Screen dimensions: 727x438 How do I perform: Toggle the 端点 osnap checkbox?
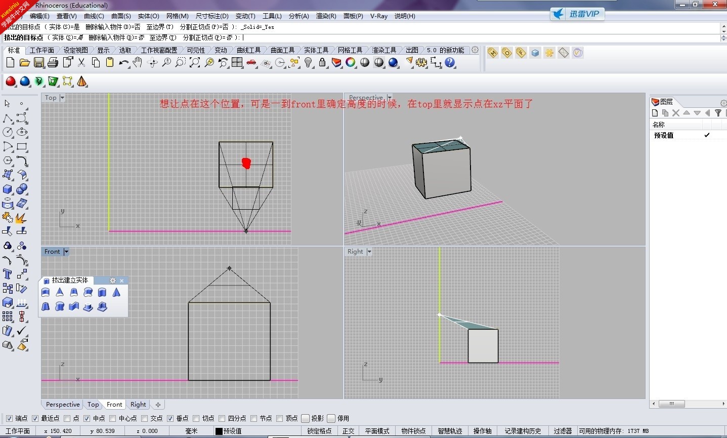coord(9,418)
